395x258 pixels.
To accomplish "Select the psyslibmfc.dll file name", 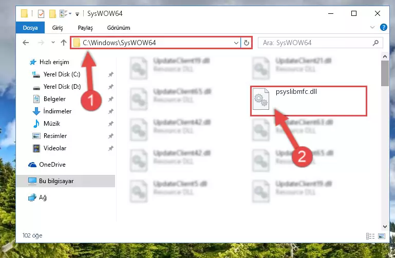I will coord(296,91).
